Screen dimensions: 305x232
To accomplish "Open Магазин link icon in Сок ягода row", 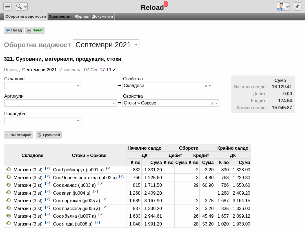I will pos(48,222).
